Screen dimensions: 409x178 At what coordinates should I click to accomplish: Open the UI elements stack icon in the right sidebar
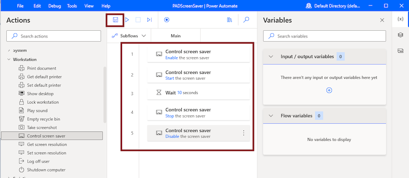400,35
